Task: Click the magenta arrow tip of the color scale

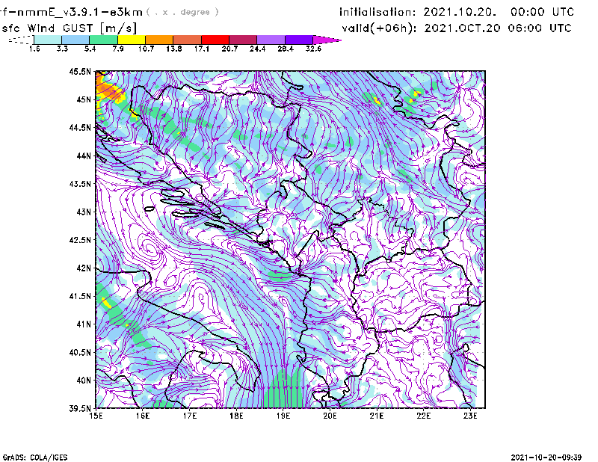Action: coord(327,40)
